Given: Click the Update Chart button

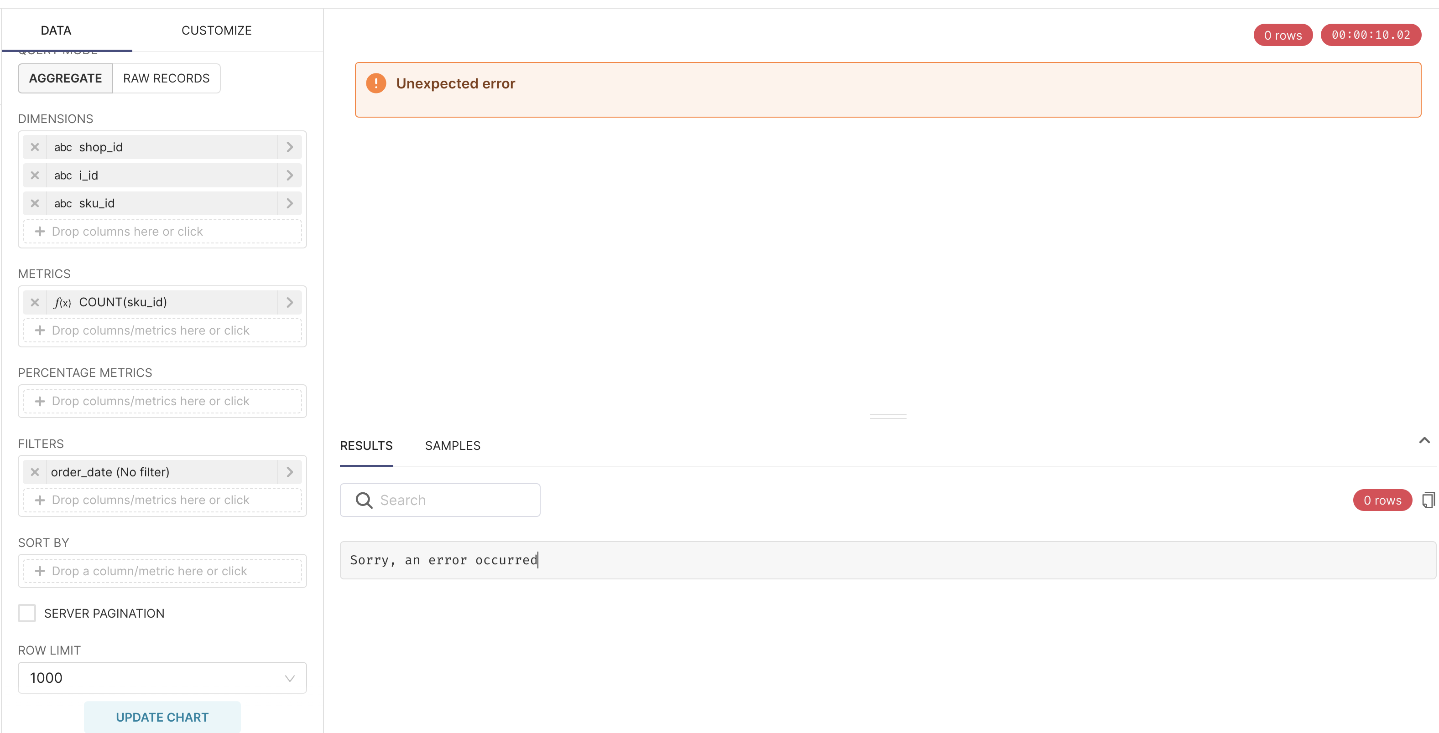Looking at the screenshot, I should click(x=162, y=717).
